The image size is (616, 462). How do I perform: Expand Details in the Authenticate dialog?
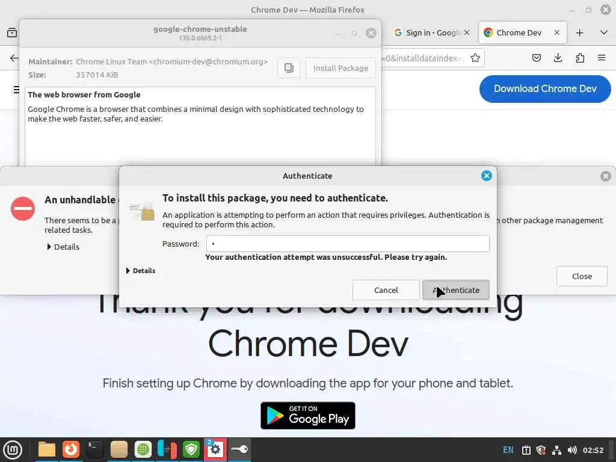click(x=141, y=271)
